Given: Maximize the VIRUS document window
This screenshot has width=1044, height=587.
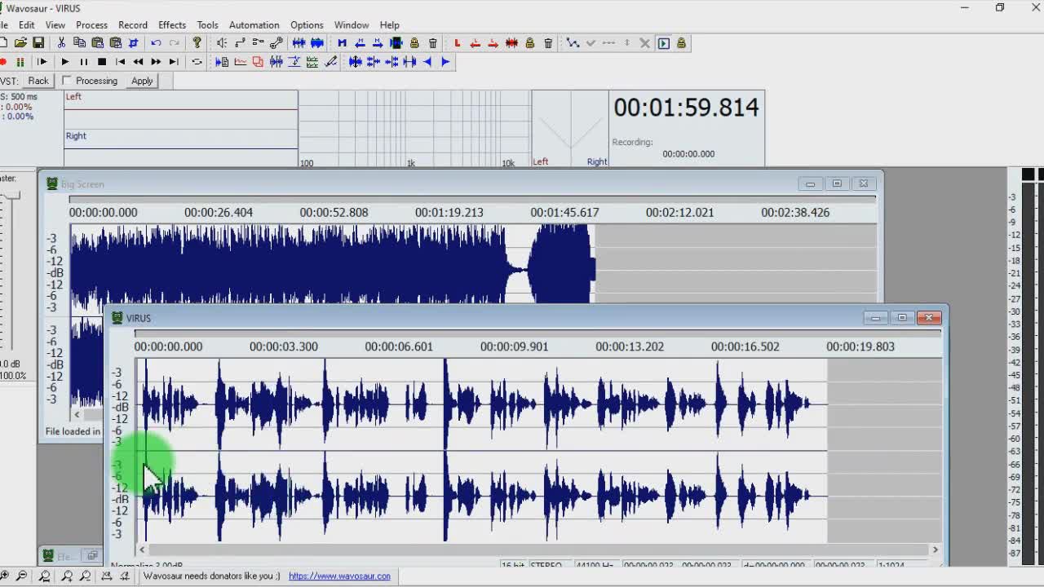Looking at the screenshot, I should (901, 318).
